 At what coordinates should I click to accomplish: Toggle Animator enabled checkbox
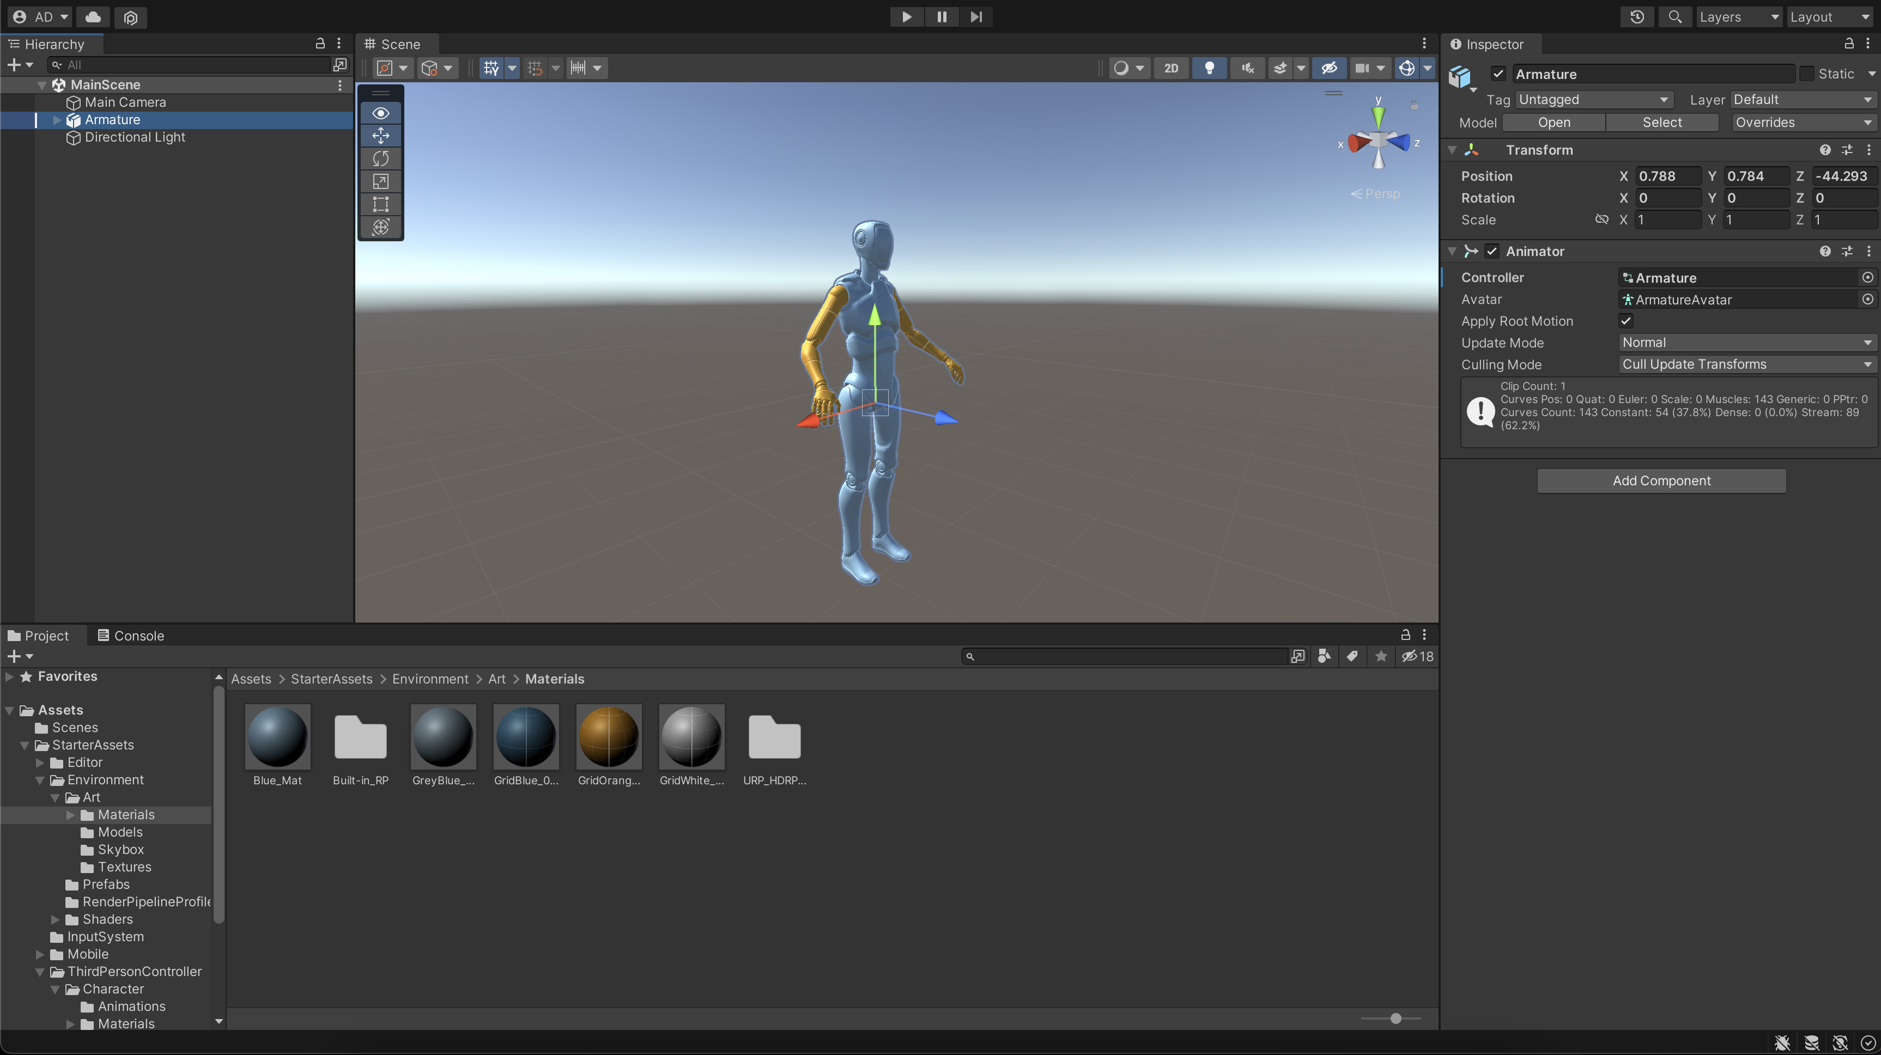pyautogui.click(x=1492, y=251)
